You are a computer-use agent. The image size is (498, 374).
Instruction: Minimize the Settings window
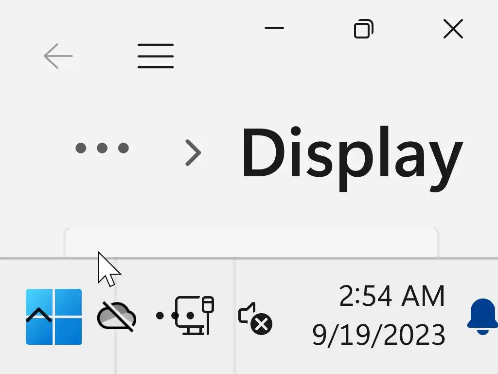[x=274, y=28]
